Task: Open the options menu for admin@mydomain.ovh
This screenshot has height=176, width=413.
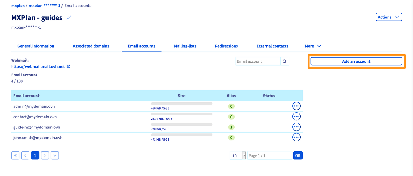Action: [296, 106]
